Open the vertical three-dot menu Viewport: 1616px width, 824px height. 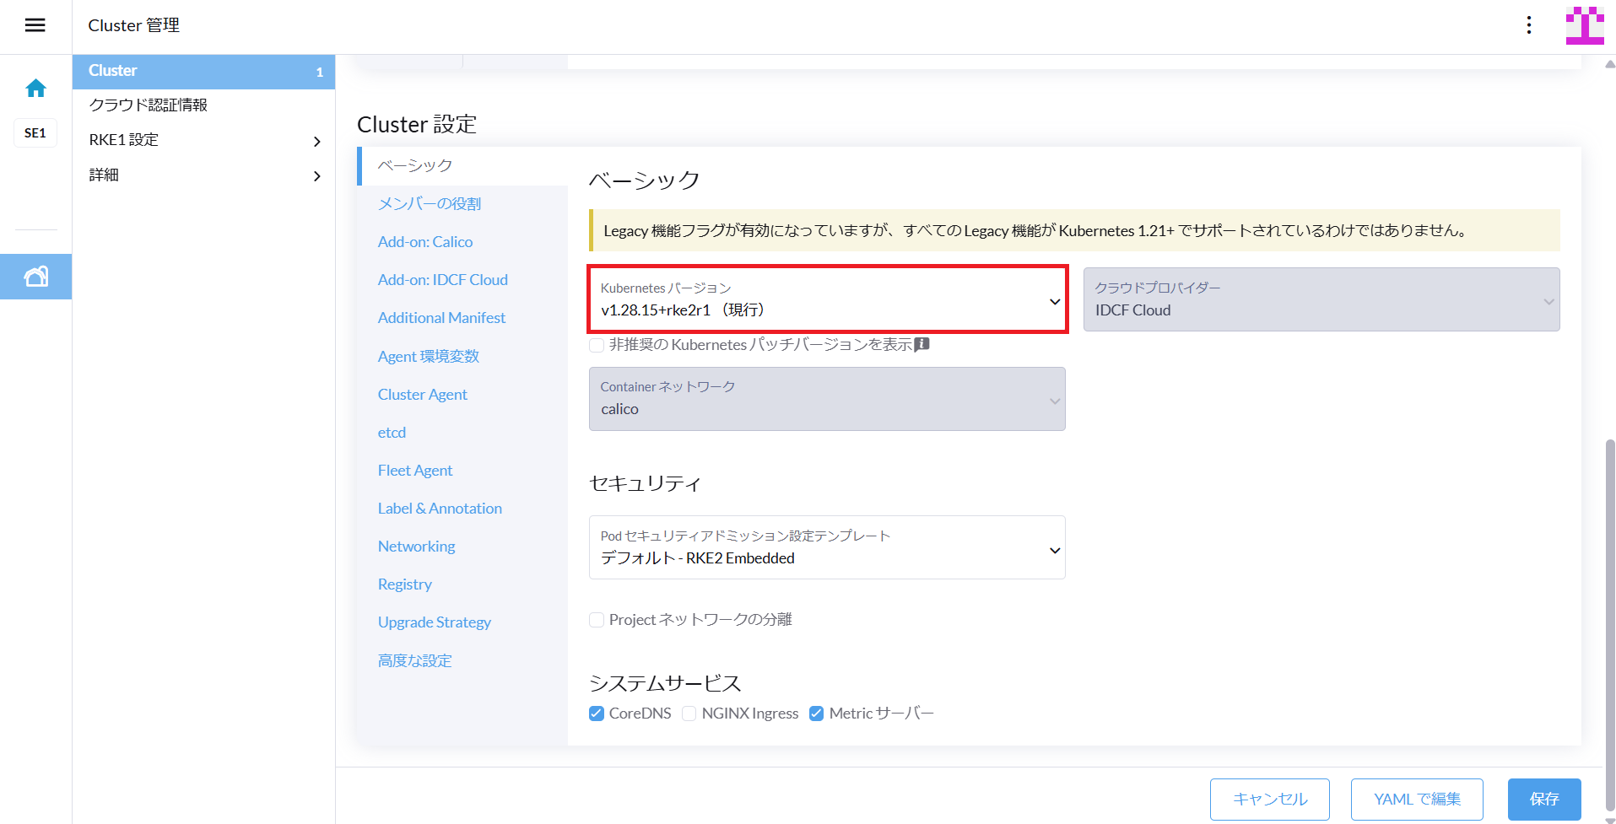[1528, 25]
